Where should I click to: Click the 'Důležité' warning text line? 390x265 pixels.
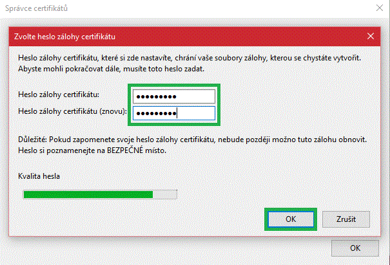[x=193, y=140]
